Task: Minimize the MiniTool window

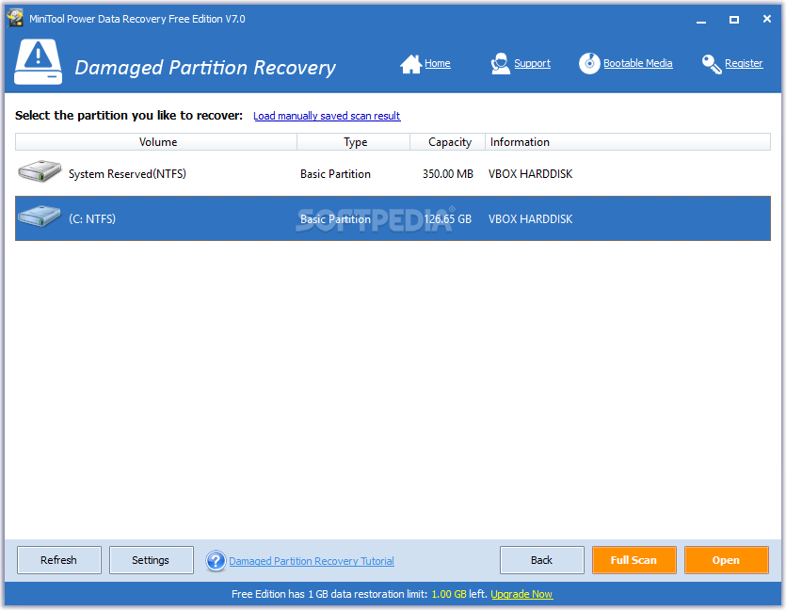Action: (700, 20)
